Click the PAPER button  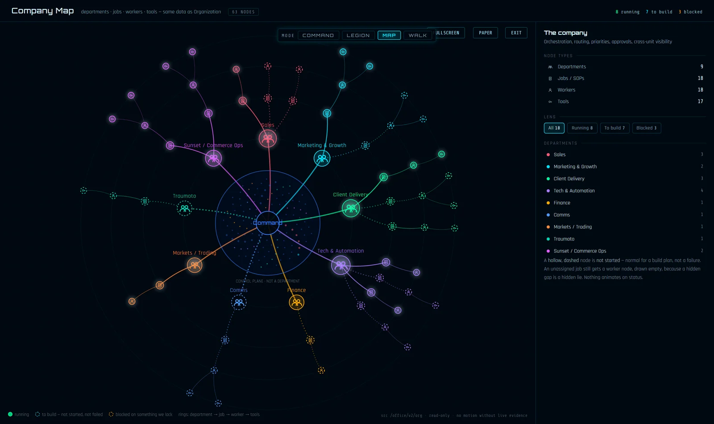(486, 33)
